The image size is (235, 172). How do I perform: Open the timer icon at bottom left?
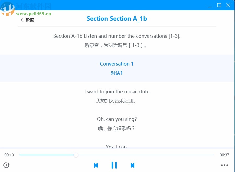click(7, 165)
